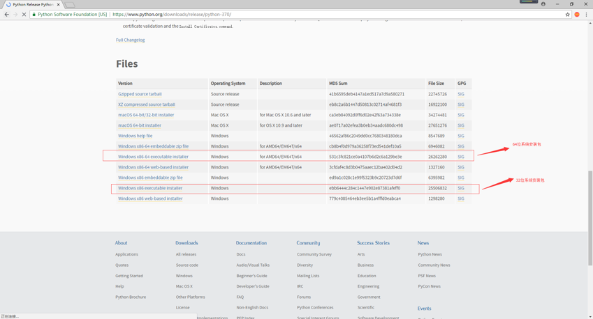The image size is (593, 319).
Task: Open the News footer heading
Action: pos(423,243)
